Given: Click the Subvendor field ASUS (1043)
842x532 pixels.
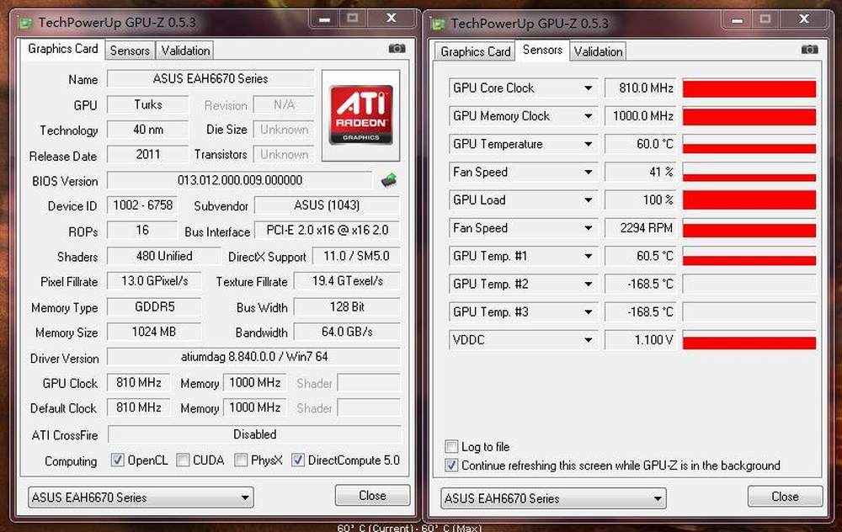Looking at the screenshot, I should pyautogui.click(x=327, y=205).
